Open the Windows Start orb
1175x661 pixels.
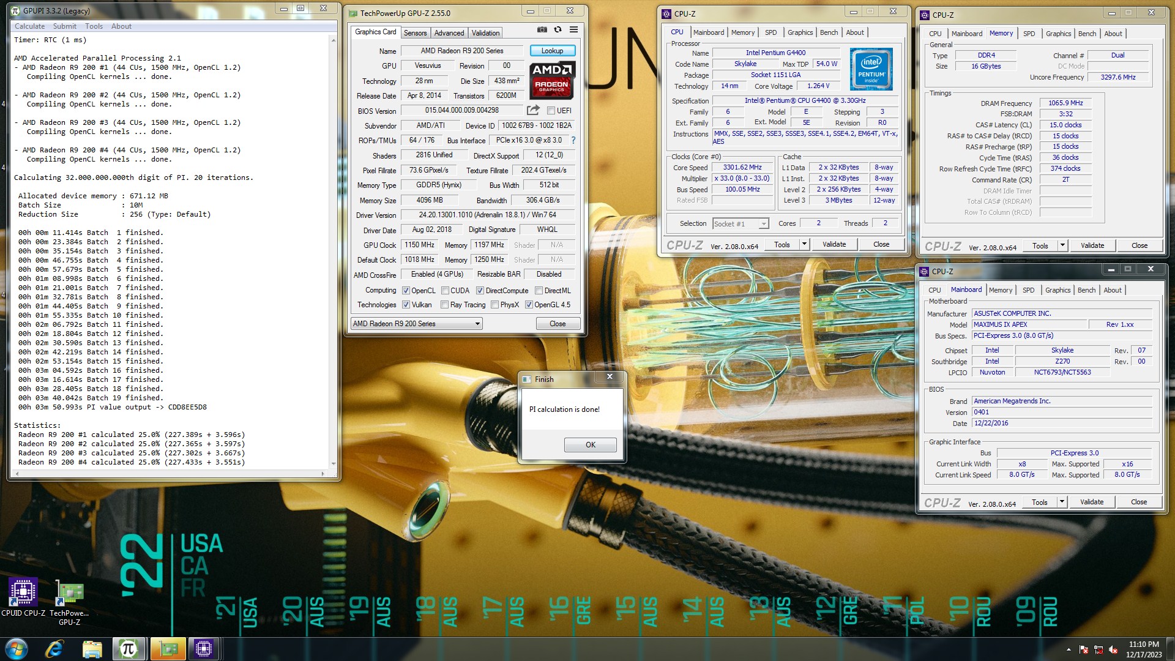click(x=16, y=649)
